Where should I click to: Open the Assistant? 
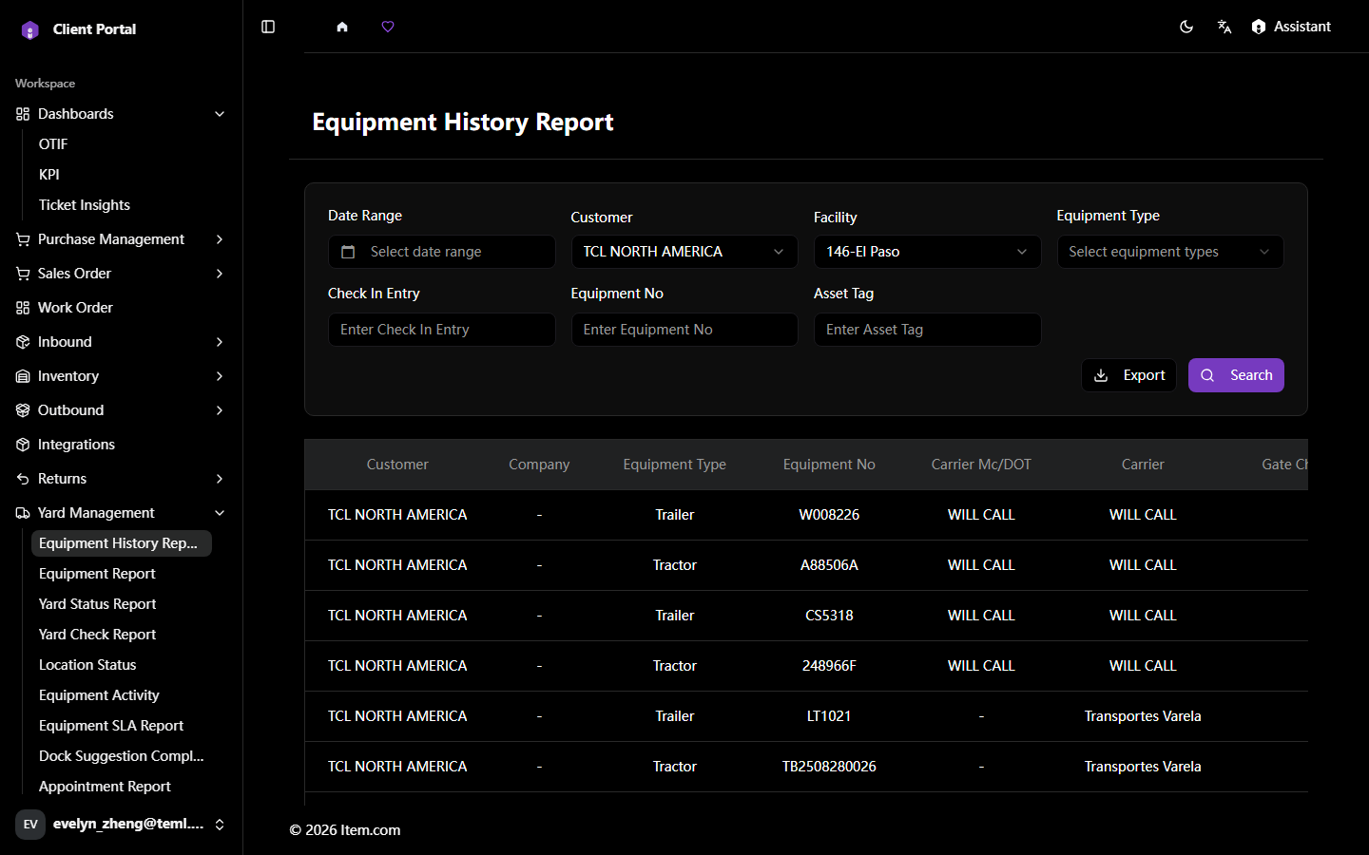[1291, 27]
